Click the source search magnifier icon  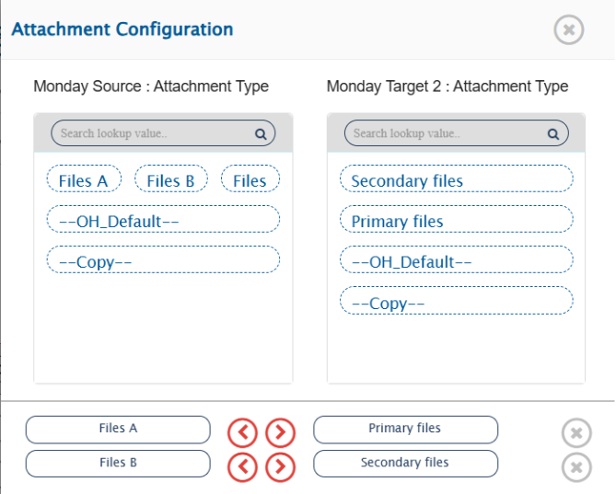pyautogui.click(x=261, y=133)
